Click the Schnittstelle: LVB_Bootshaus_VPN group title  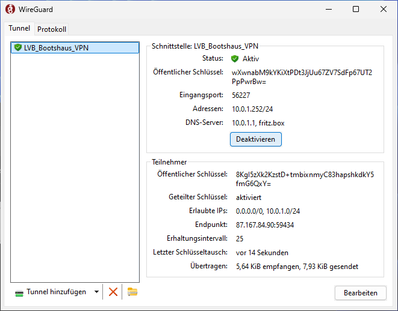205,46
